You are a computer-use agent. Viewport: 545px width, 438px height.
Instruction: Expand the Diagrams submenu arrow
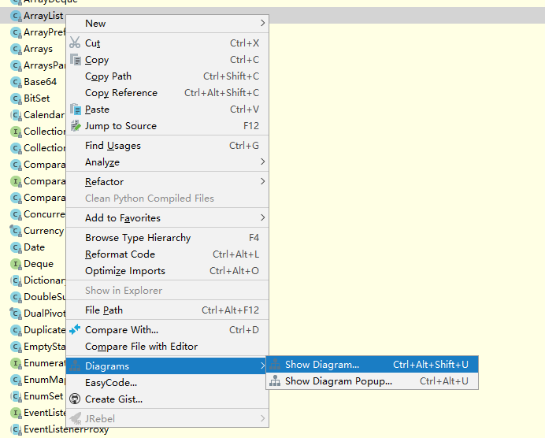coord(262,366)
